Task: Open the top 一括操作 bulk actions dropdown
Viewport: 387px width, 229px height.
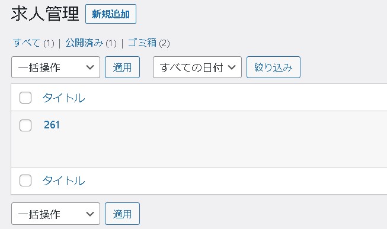Action: (56, 67)
